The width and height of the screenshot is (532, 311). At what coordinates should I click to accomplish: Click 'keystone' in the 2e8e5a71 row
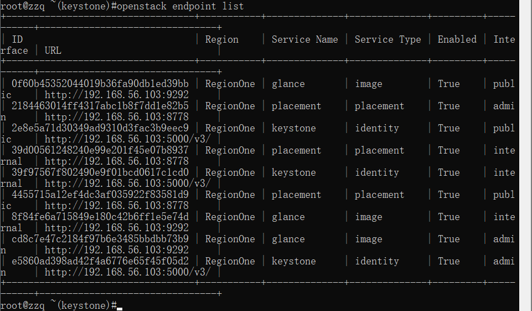tap(294, 129)
